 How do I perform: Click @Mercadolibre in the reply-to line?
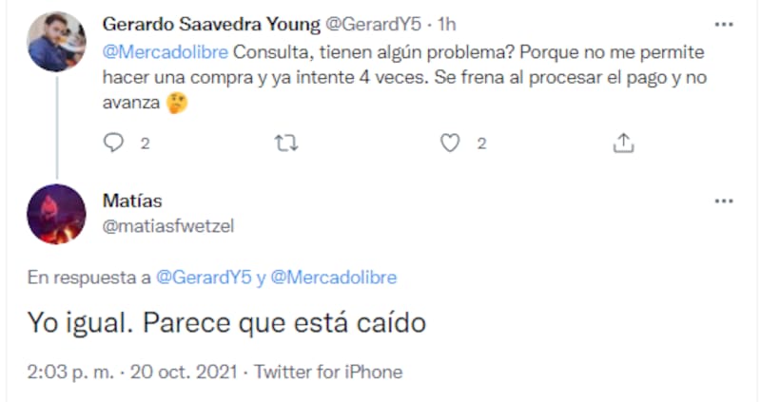(333, 278)
